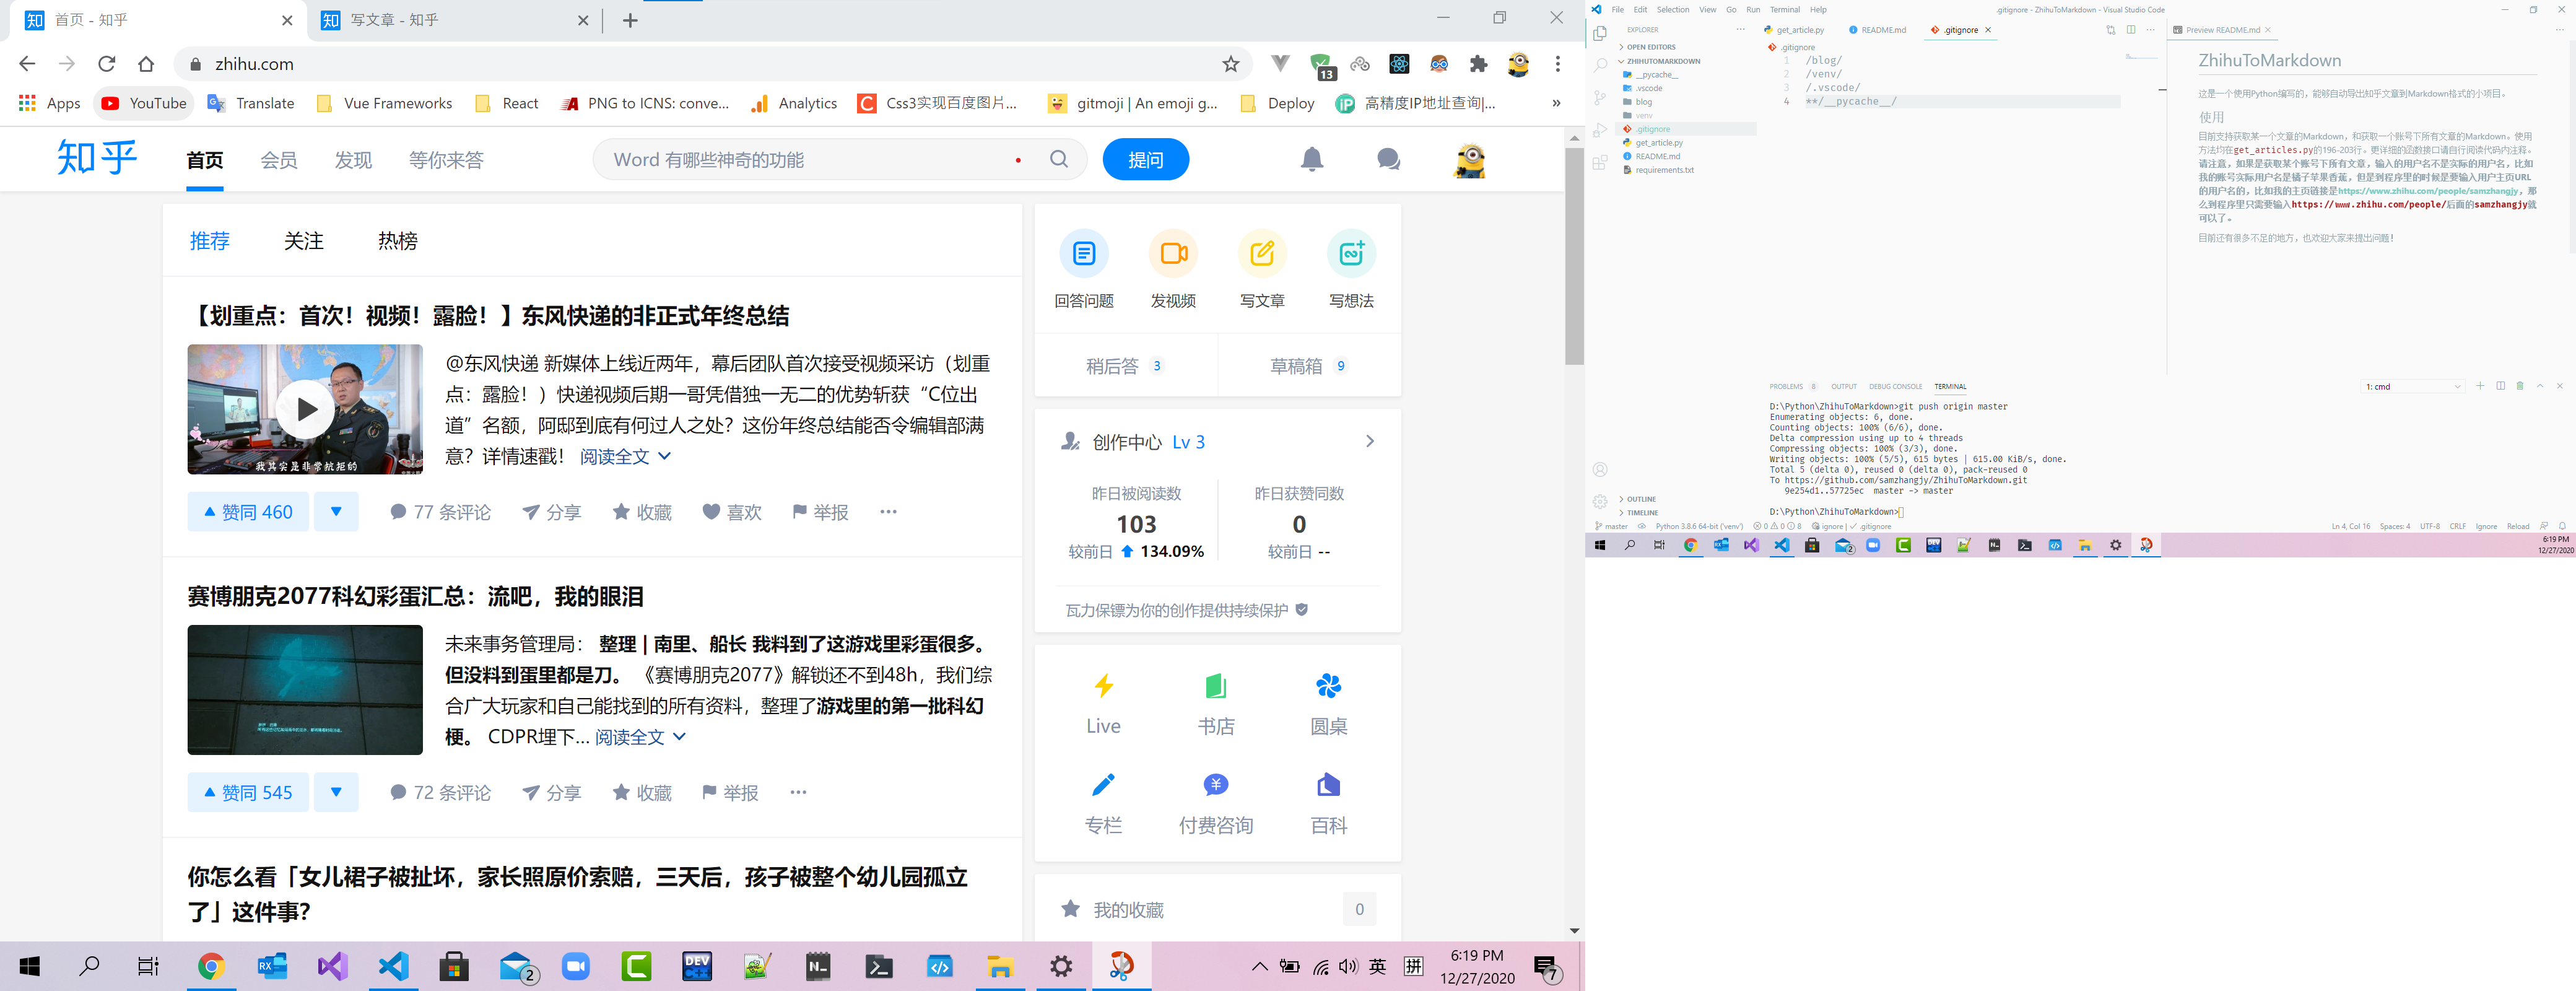Viewport: 2576px width, 991px height.
Task: Open the terminal selector dropdown labeled 1: cmd
Action: pos(2413,386)
